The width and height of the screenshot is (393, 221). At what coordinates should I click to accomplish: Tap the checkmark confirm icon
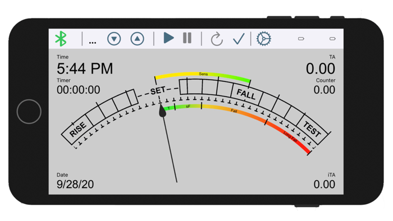pyautogui.click(x=239, y=39)
